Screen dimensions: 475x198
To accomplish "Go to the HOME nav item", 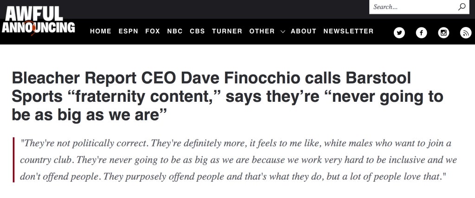I will pos(101,31).
